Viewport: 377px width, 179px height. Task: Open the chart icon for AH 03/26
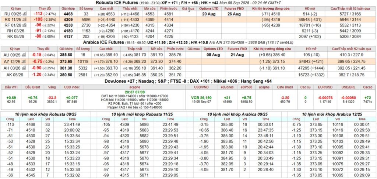[25, 68]
